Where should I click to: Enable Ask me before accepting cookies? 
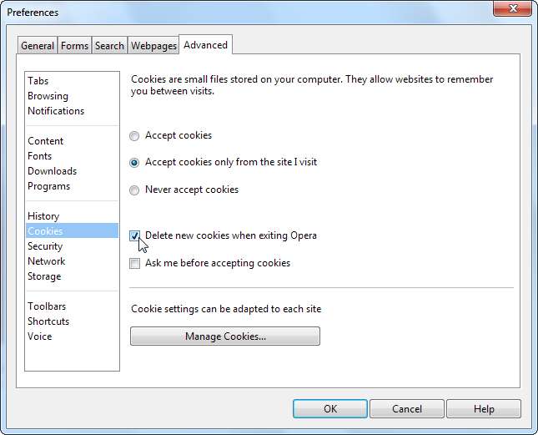[x=135, y=263]
